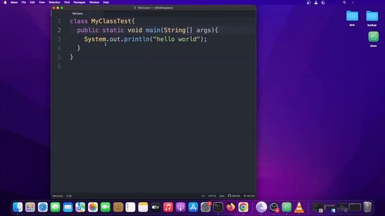Open the Find menu
The image size is (385, 216).
tap(67, 2)
